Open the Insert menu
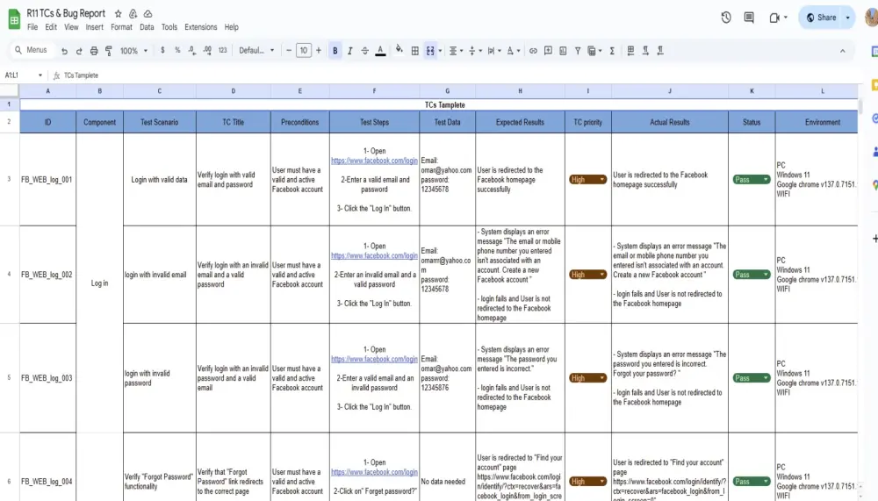 coord(94,27)
